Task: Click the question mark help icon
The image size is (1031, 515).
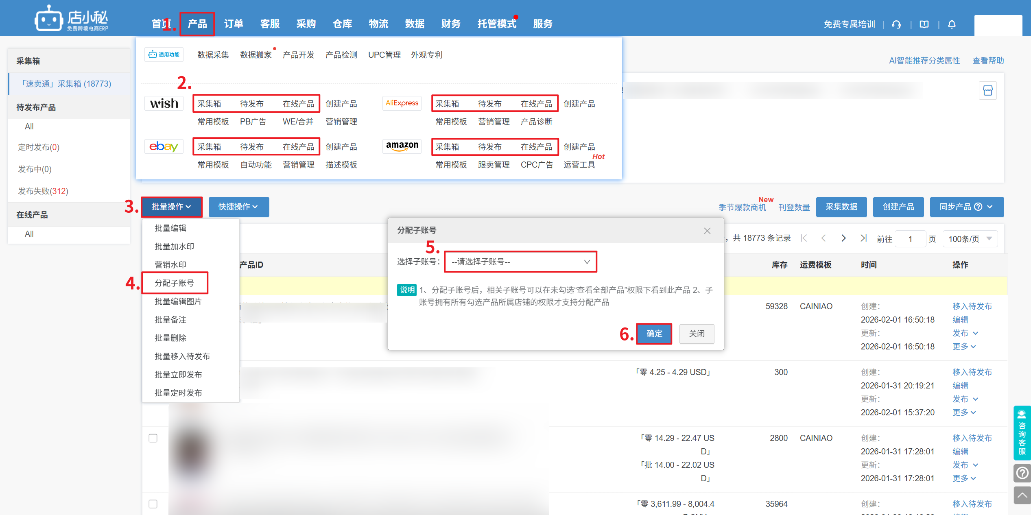Action: (1022, 473)
